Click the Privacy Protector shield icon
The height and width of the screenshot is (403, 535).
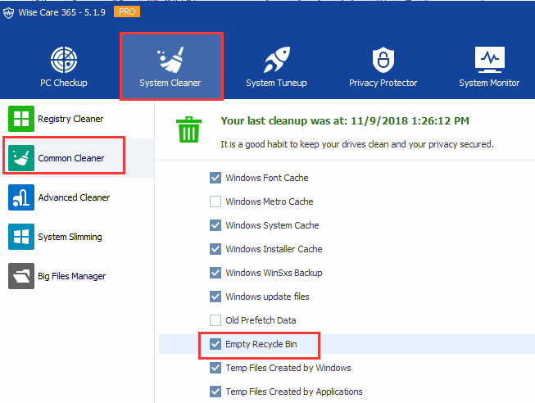383,60
